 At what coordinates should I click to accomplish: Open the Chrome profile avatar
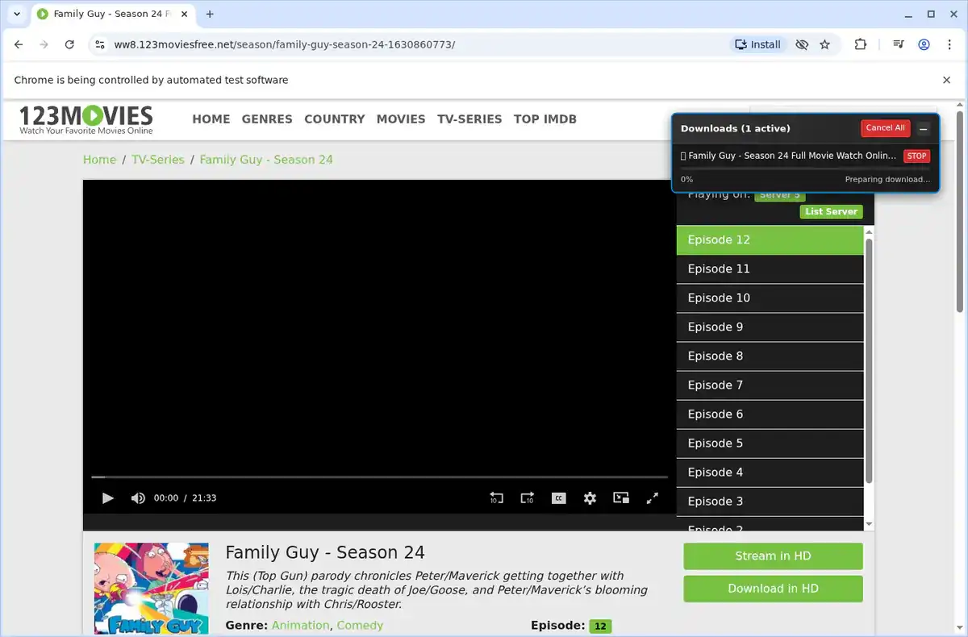click(924, 44)
